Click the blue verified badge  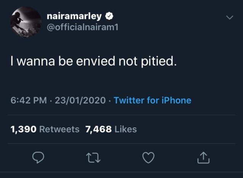click(x=108, y=17)
